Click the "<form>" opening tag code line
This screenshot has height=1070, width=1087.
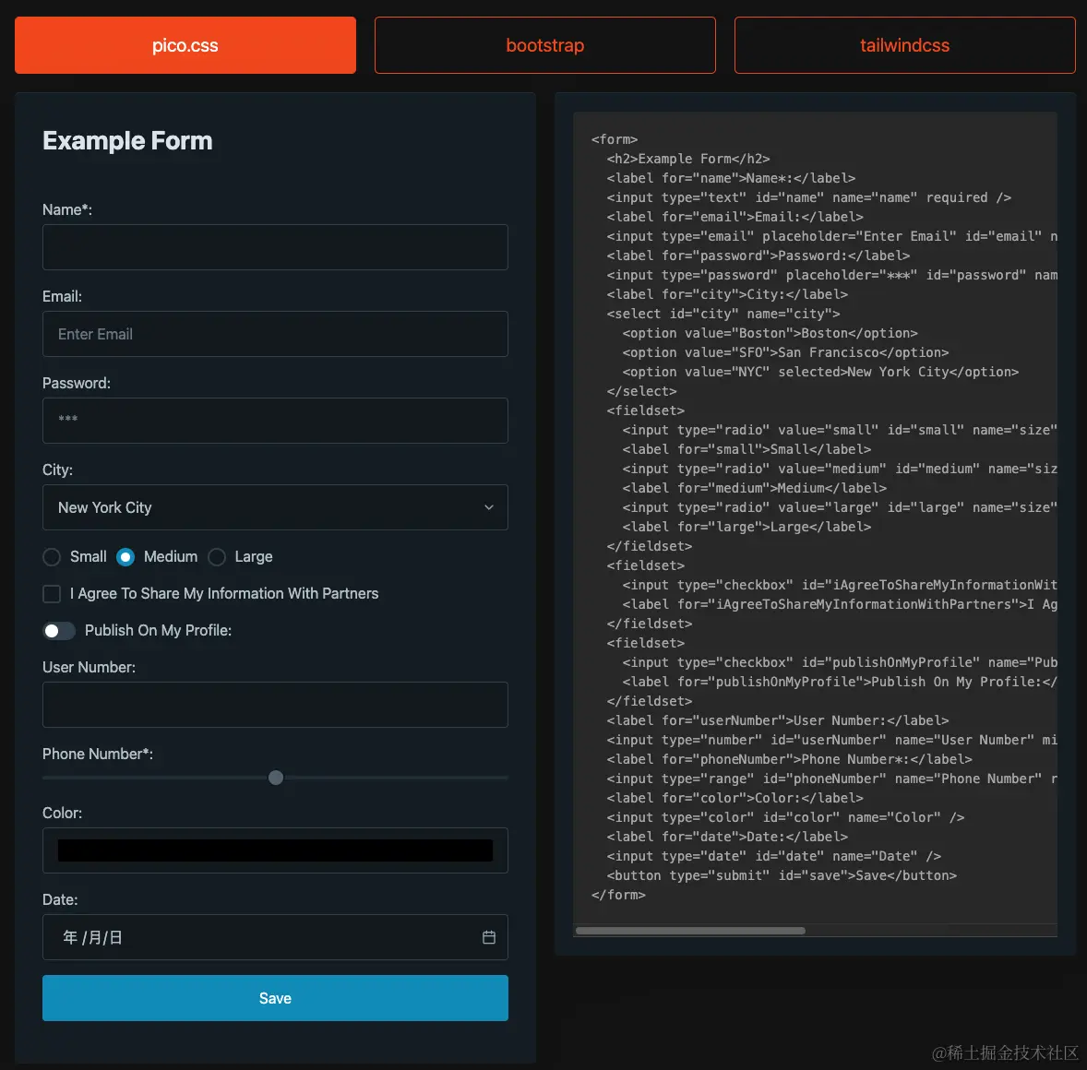(615, 139)
